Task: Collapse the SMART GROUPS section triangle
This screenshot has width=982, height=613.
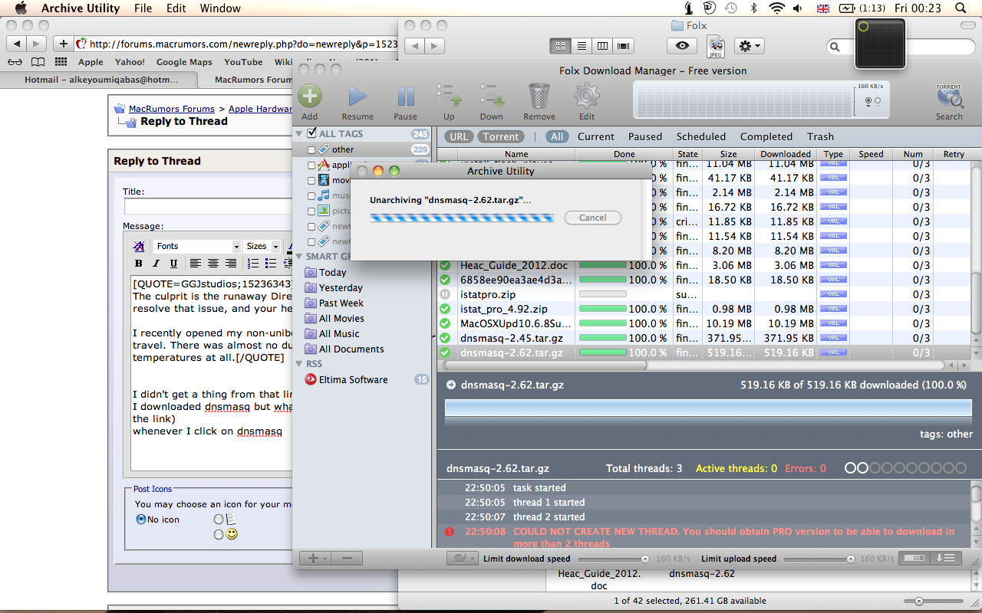Action: point(299,257)
